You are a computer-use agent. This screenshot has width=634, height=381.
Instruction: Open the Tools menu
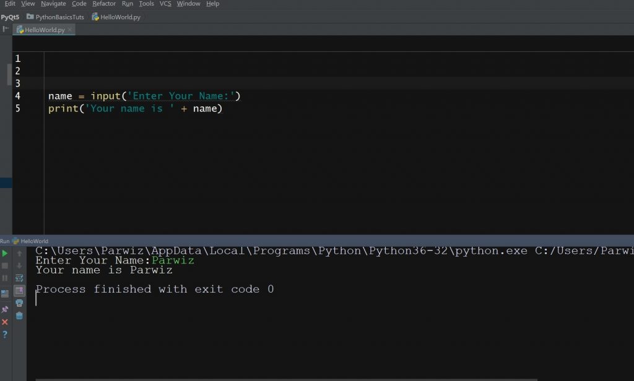coord(146,4)
